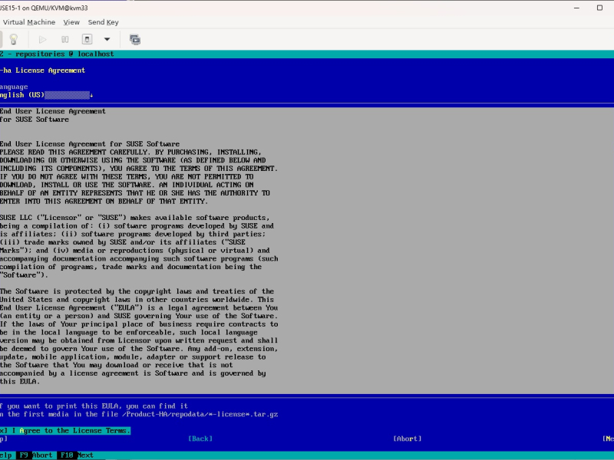Click the [Abort] button
The image size is (614, 460).
pos(408,439)
